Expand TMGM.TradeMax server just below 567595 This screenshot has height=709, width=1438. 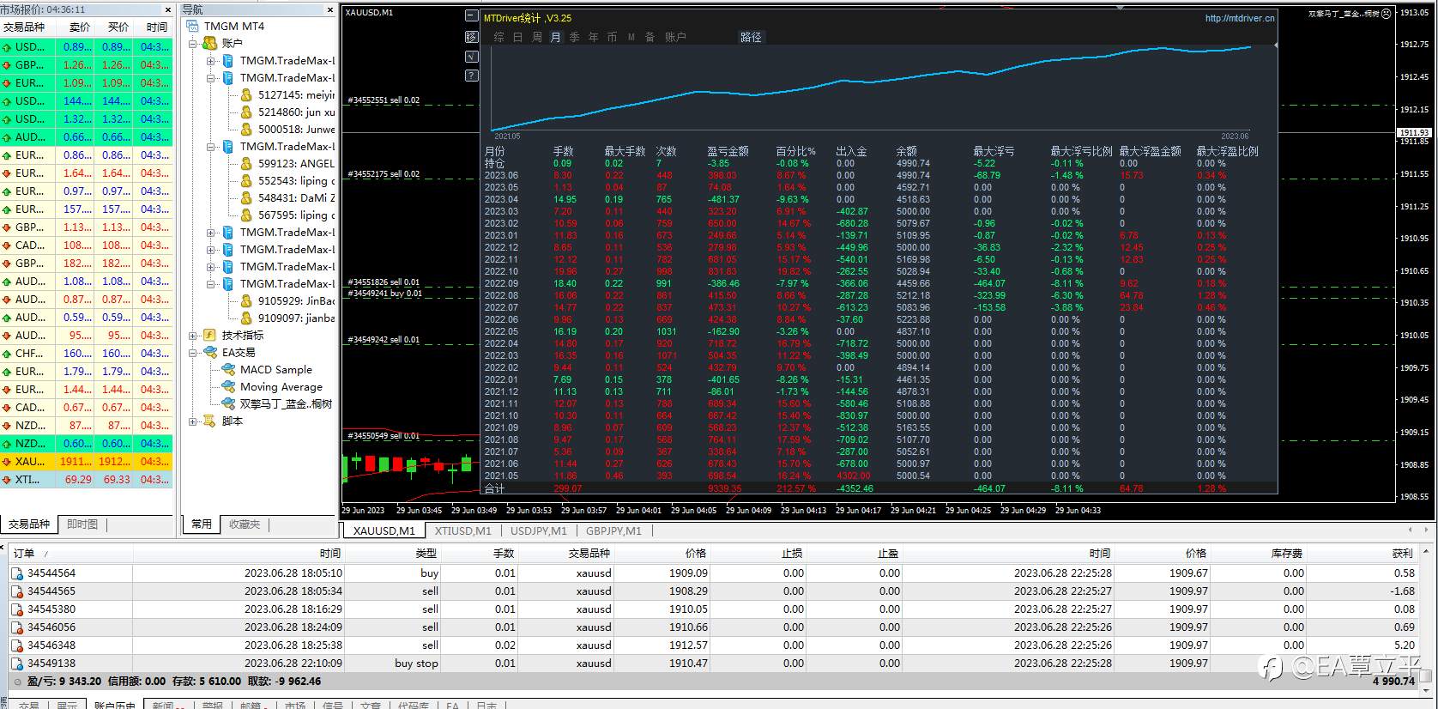pyautogui.click(x=211, y=232)
